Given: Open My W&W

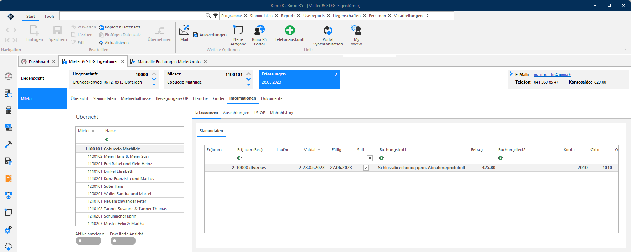Looking at the screenshot, I should (356, 35).
